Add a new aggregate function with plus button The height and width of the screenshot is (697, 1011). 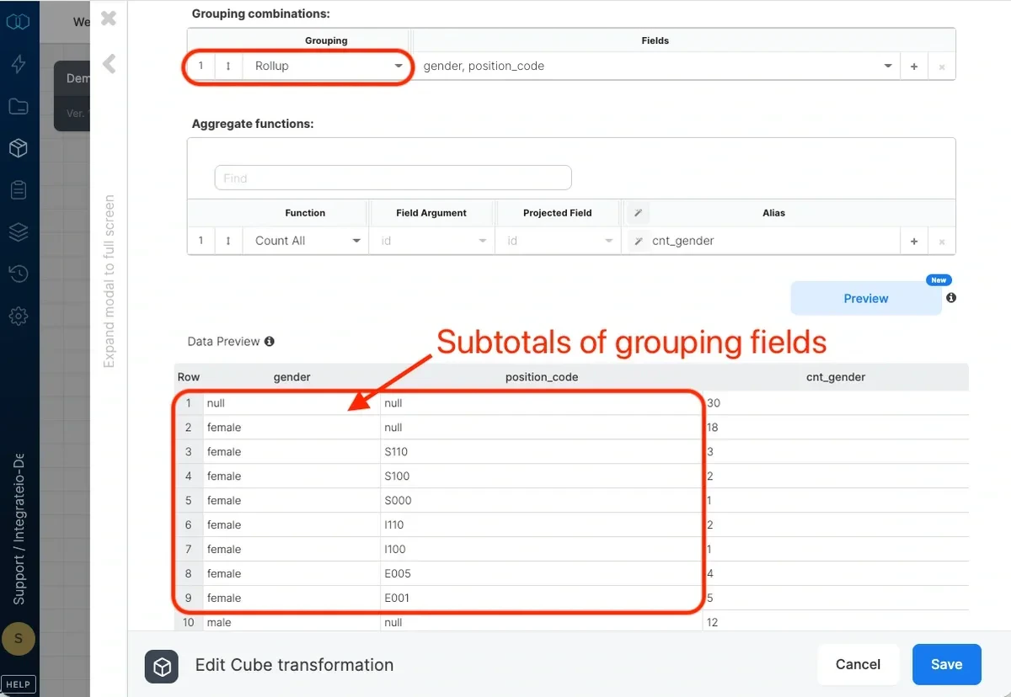[914, 240]
